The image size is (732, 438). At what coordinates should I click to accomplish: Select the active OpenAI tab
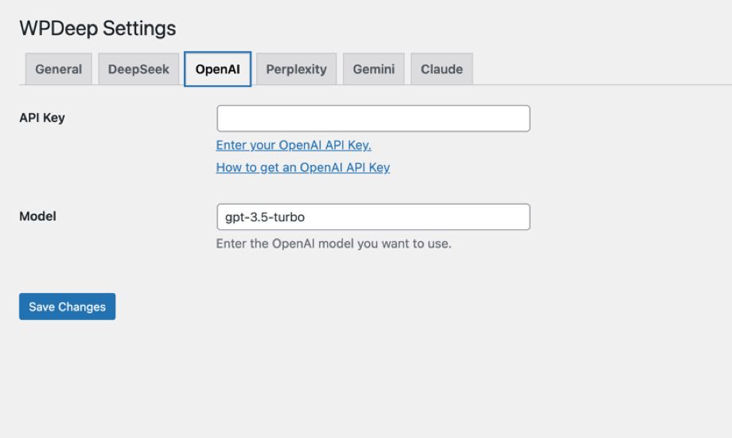pyautogui.click(x=217, y=69)
